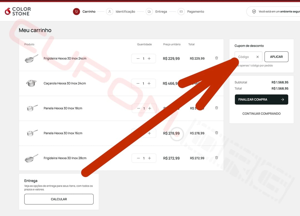Open product name Panela Hexxa 3D Inox 18cm

pos(63,108)
